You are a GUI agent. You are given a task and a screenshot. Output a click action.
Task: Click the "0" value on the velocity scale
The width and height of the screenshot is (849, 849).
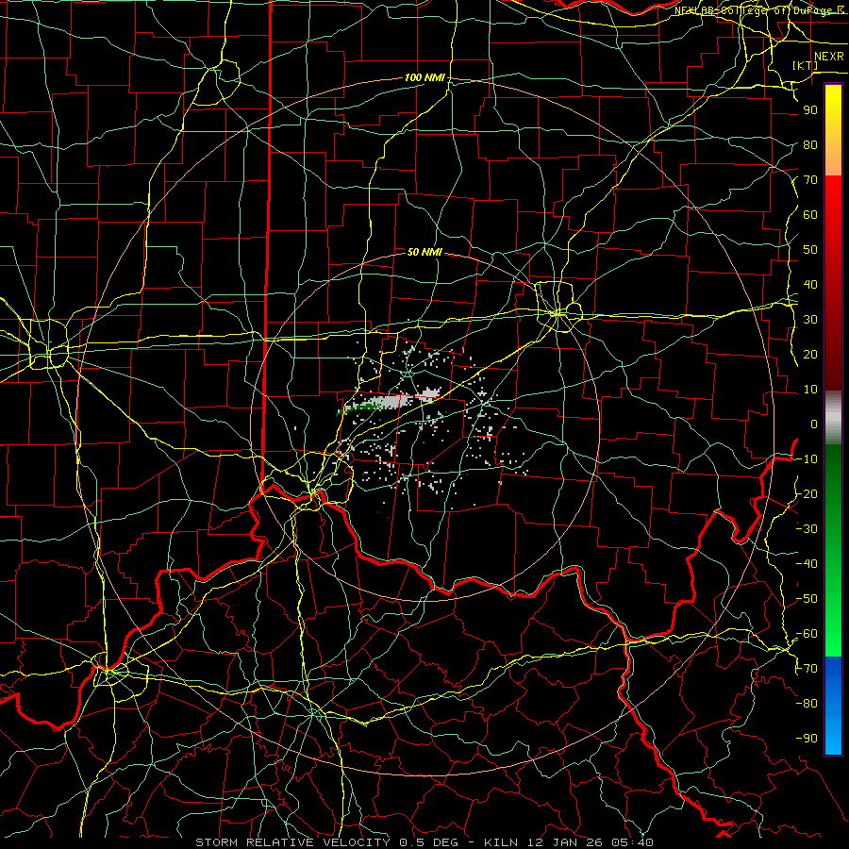pos(814,424)
